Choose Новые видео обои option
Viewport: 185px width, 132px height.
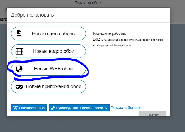(x=48, y=51)
